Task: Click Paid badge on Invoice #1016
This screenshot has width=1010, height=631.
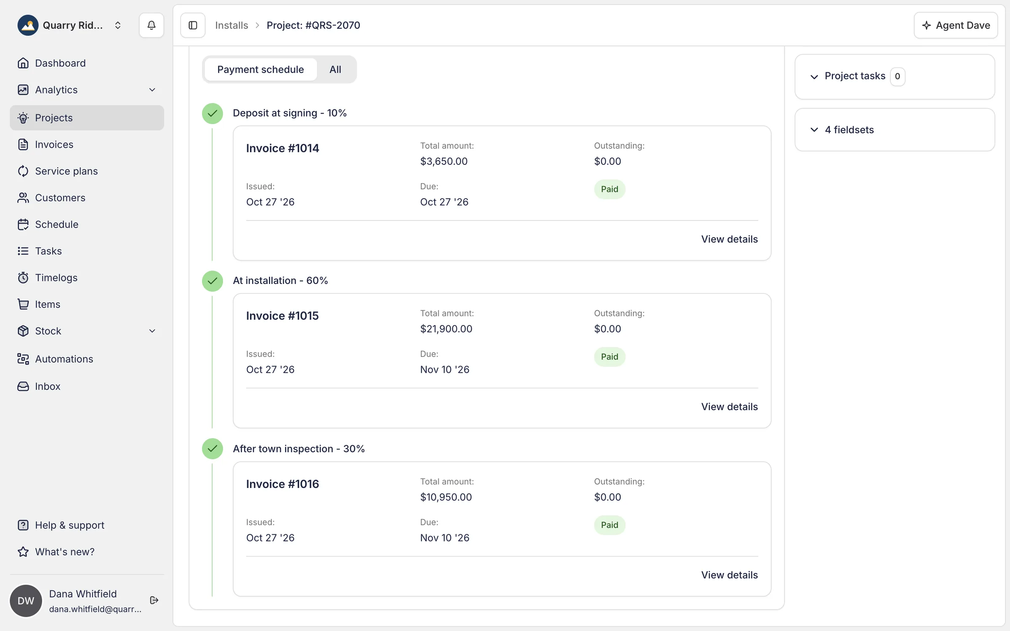Action: click(609, 525)
